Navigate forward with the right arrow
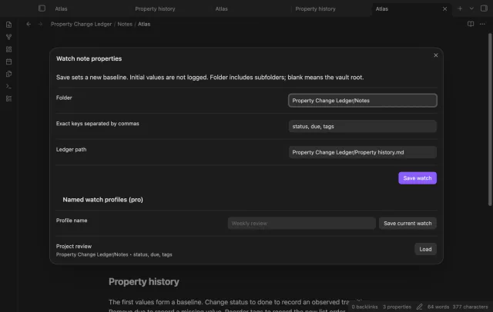 coord(40,24)
